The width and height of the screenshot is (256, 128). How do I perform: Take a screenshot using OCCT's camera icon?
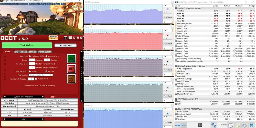(66, 38)
